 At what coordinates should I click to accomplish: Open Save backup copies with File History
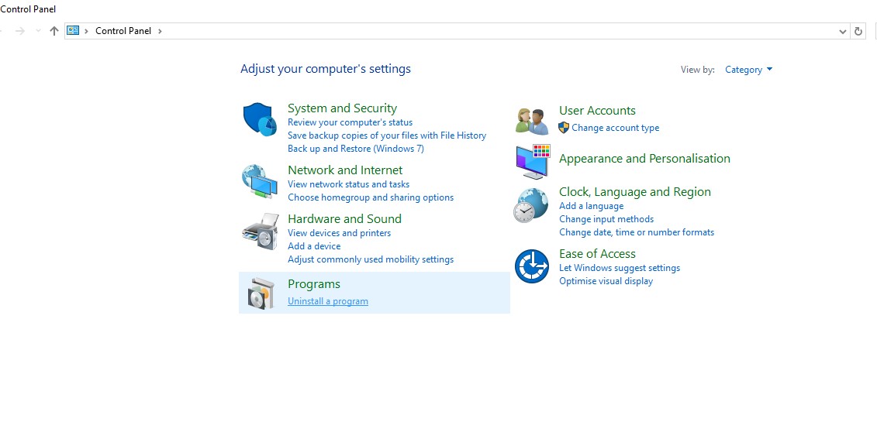click(x=387, y=135)
